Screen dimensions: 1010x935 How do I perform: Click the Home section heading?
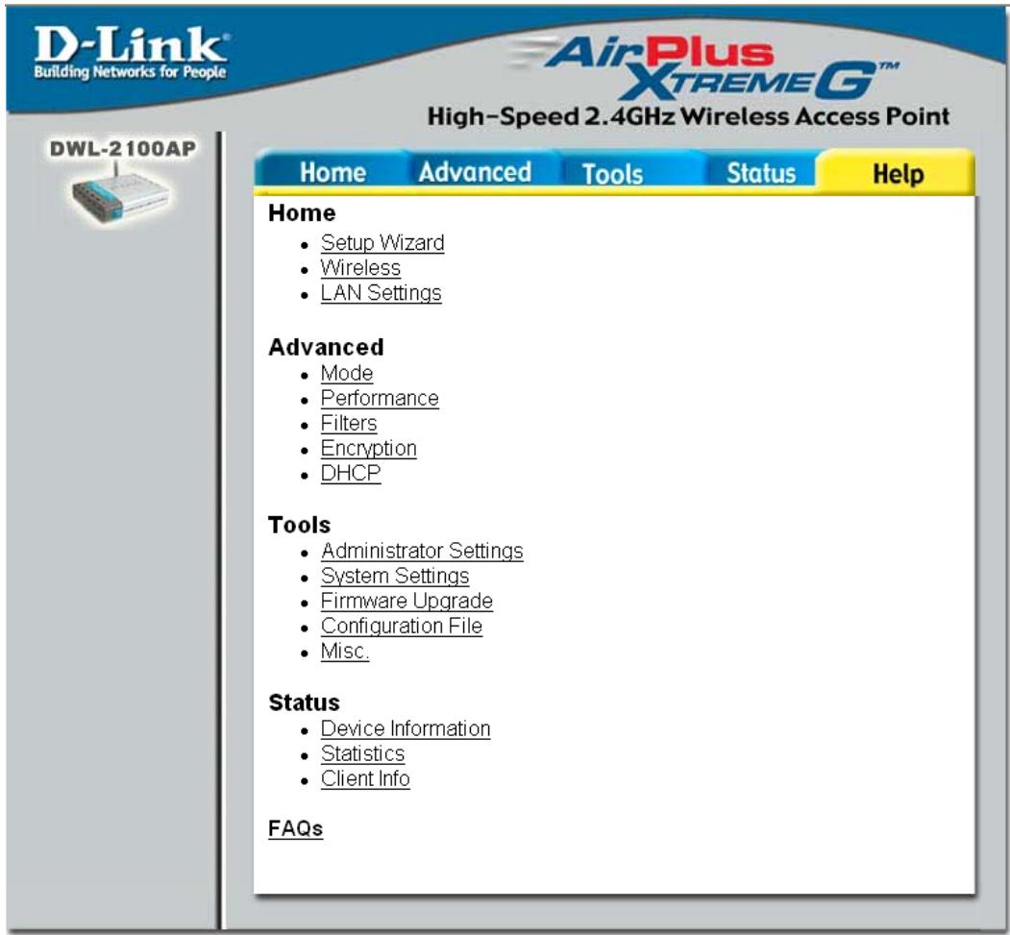point(302,213)
